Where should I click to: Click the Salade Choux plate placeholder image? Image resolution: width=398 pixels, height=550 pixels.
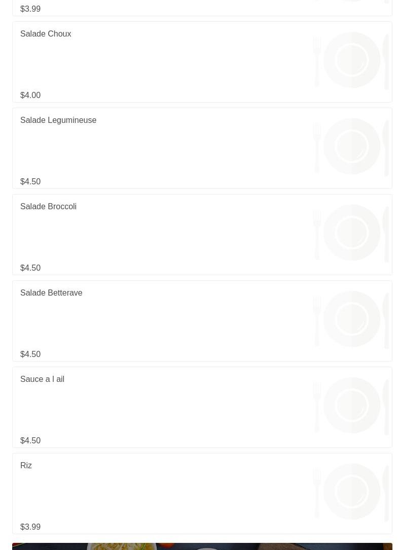click(x=351, y=60)
